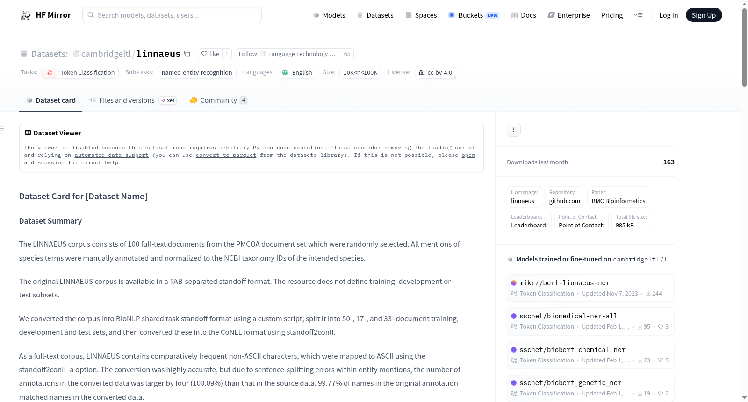
Task: Click the Sign Up button
Action: [704, 15]
